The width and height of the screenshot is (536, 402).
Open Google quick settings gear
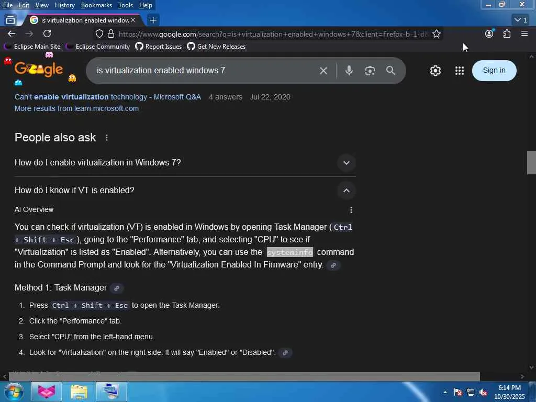(x=435, y=71)
